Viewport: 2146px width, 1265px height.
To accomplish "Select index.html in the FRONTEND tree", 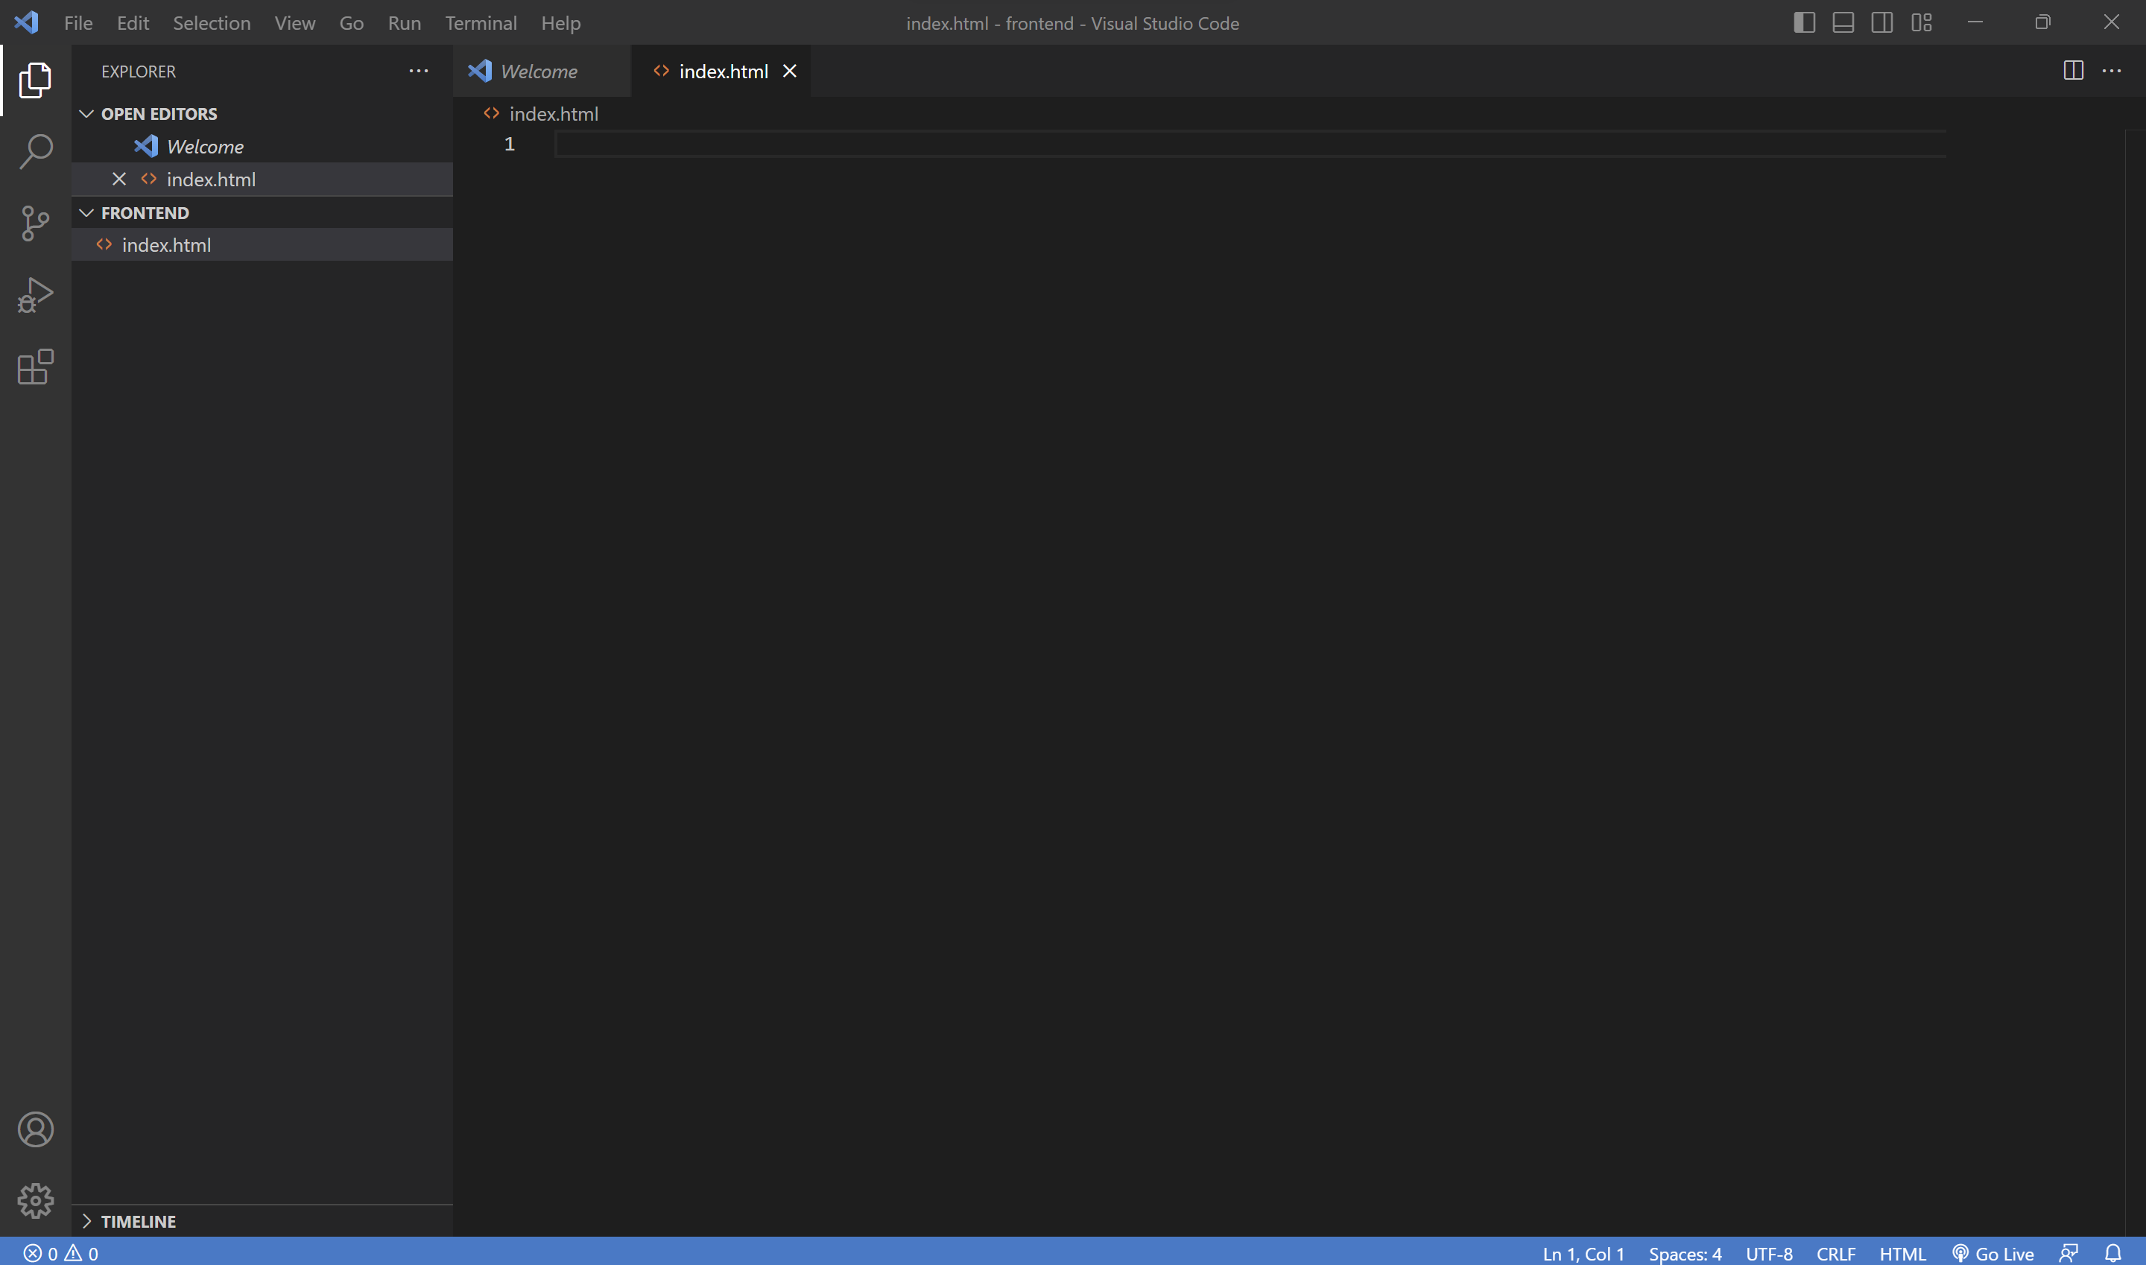I will click(x=166, y=246).
